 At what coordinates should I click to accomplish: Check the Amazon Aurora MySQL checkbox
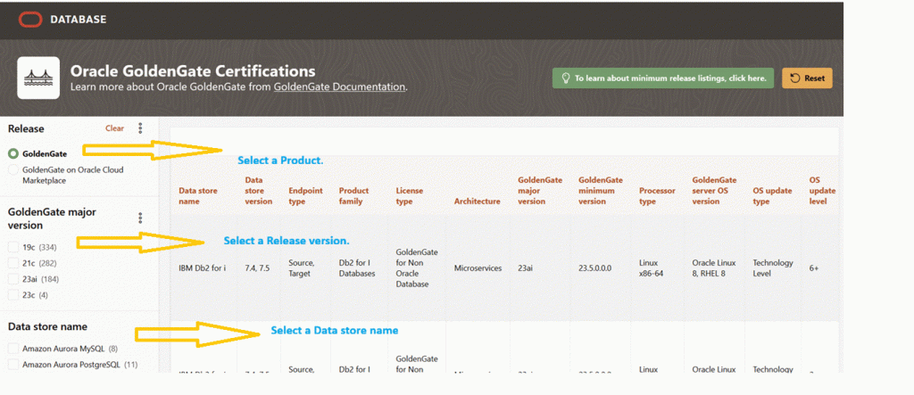13,349
